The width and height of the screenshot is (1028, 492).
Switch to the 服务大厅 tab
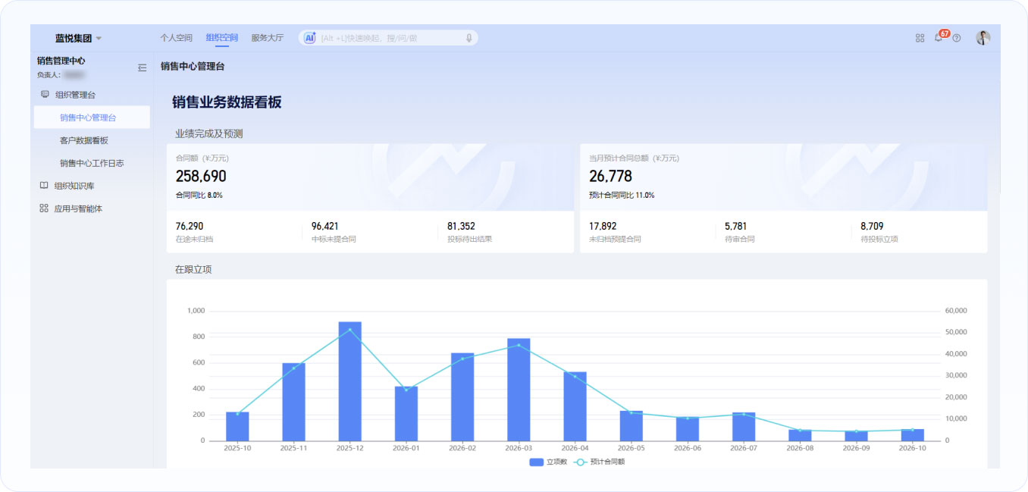coord(267,38)
